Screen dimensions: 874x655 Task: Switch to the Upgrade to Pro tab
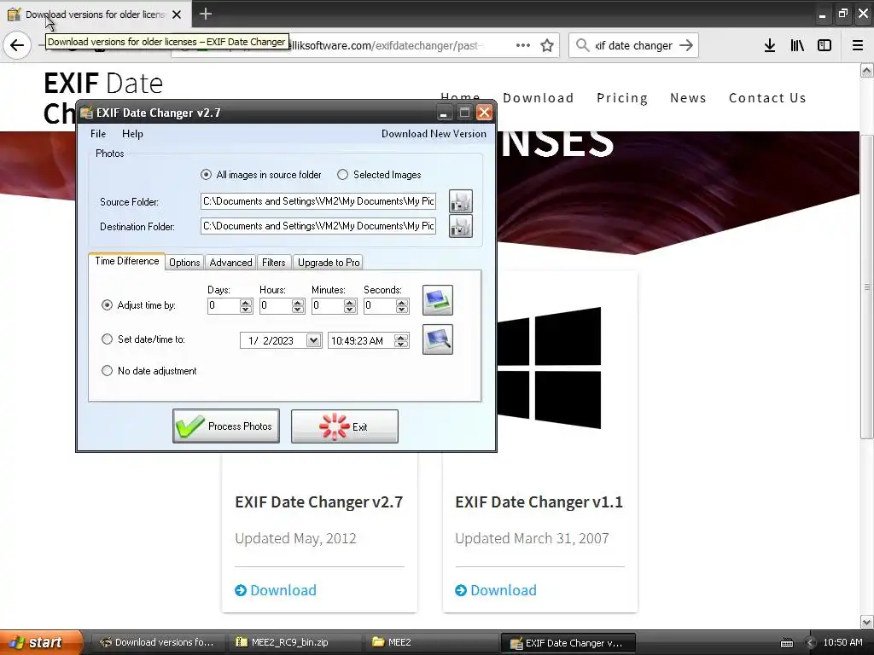click(329, 263)
